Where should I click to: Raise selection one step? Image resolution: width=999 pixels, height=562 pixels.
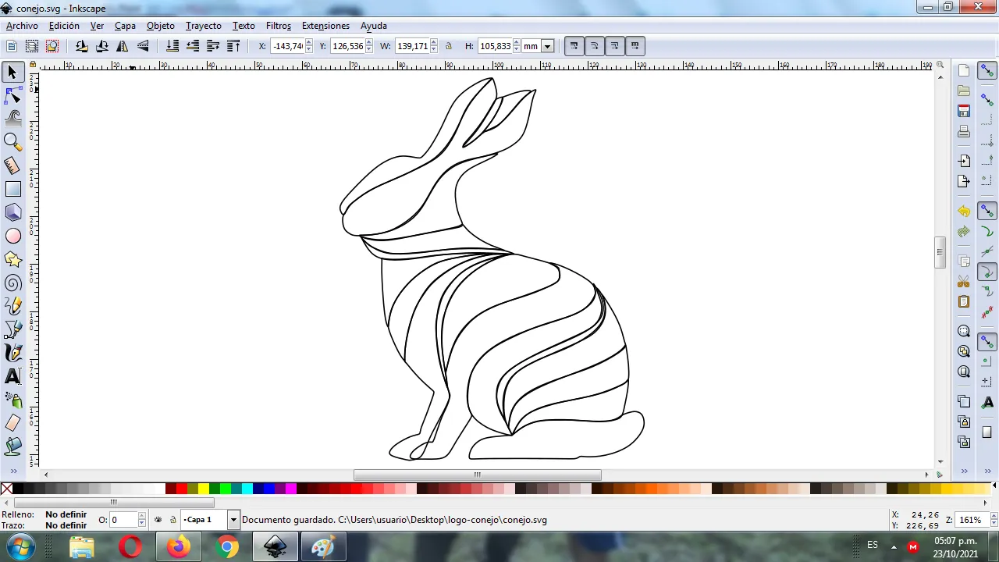[213, 46]
